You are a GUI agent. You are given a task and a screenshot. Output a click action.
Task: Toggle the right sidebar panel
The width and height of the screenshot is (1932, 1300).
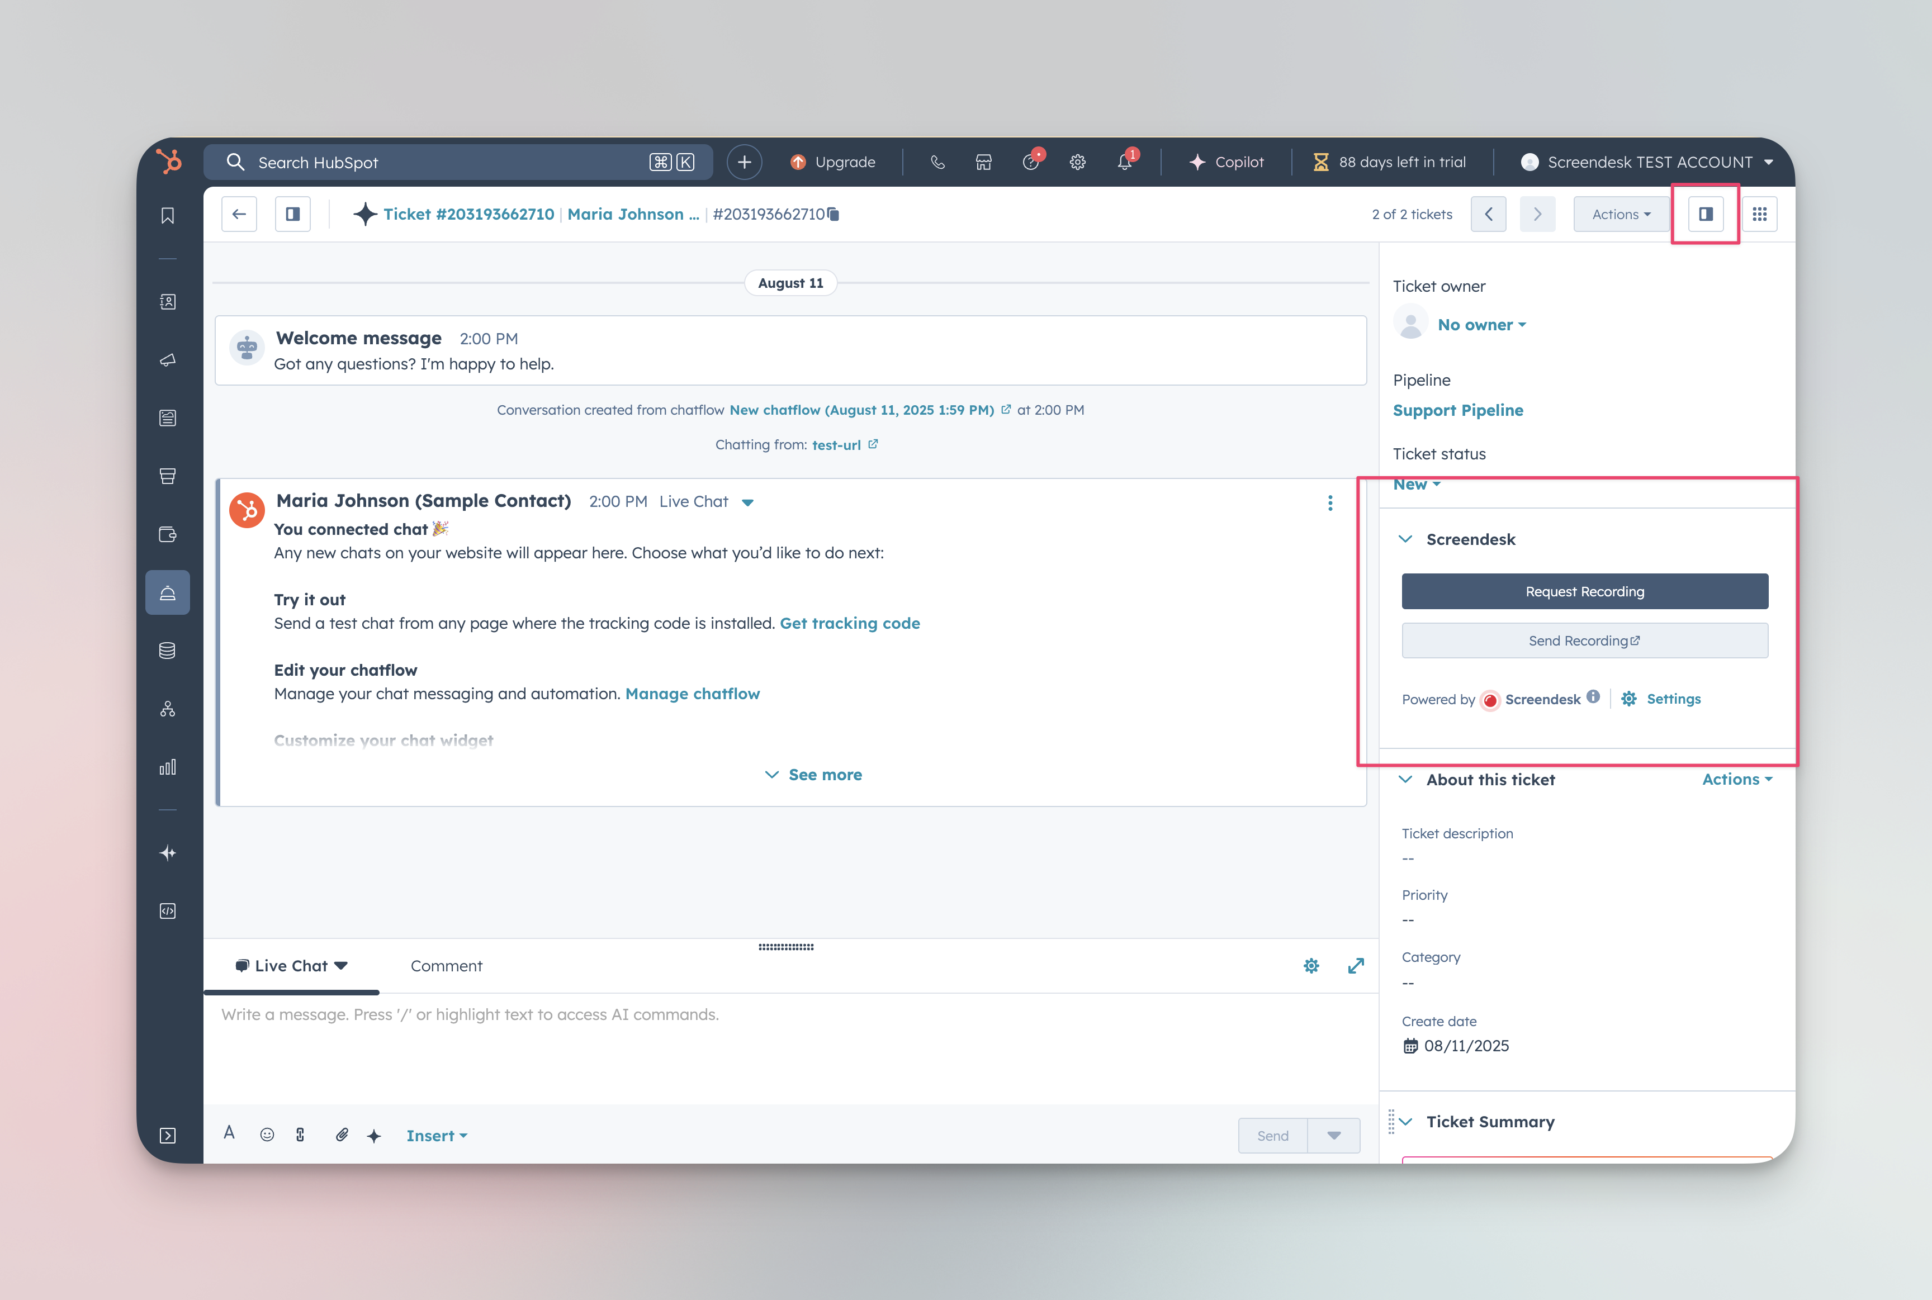click(1705, 215)
